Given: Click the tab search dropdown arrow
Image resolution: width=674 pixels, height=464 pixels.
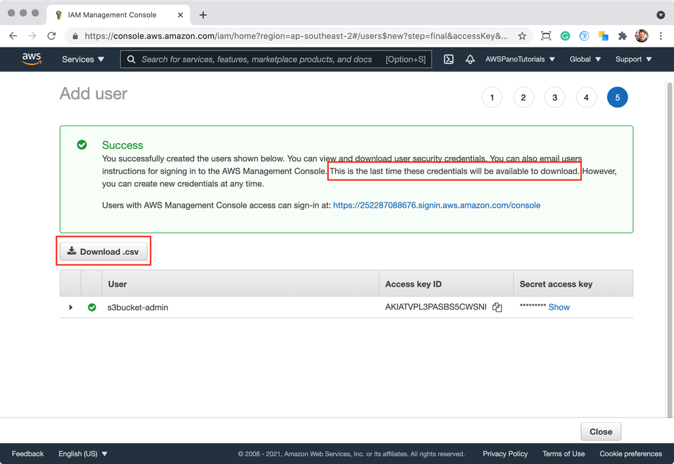Looking at the screenshot, I should click(661, 15).
